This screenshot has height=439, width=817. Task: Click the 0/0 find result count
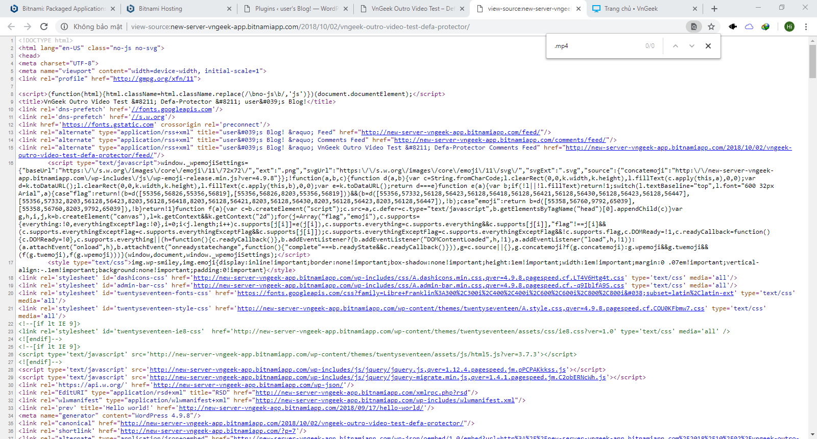[650, 46]
